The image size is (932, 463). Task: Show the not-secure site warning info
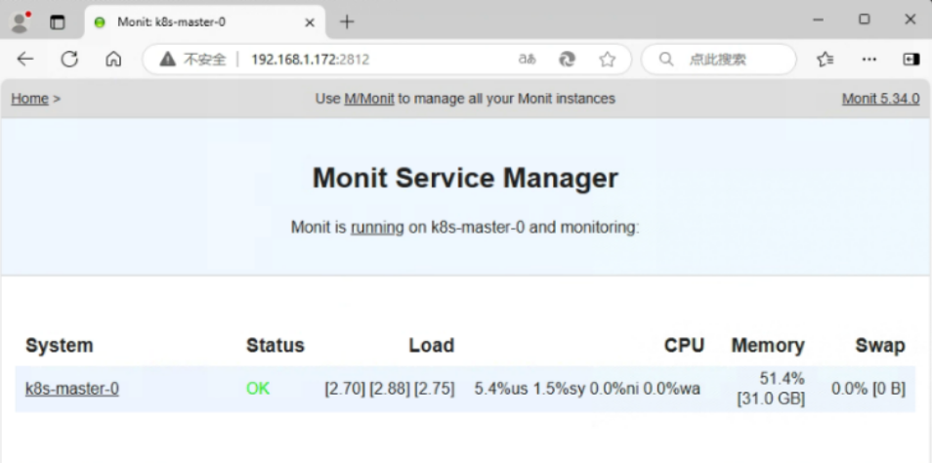pyautogui.click(x=193, y=60)
